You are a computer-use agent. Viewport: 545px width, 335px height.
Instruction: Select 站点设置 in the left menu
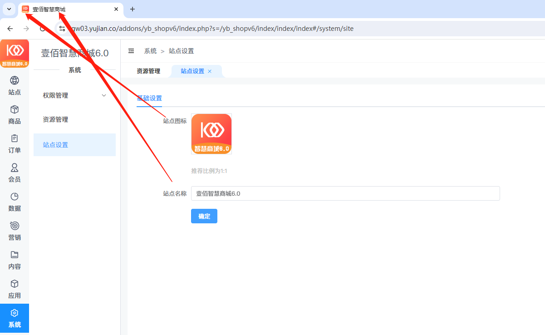[x=55, y=145]
